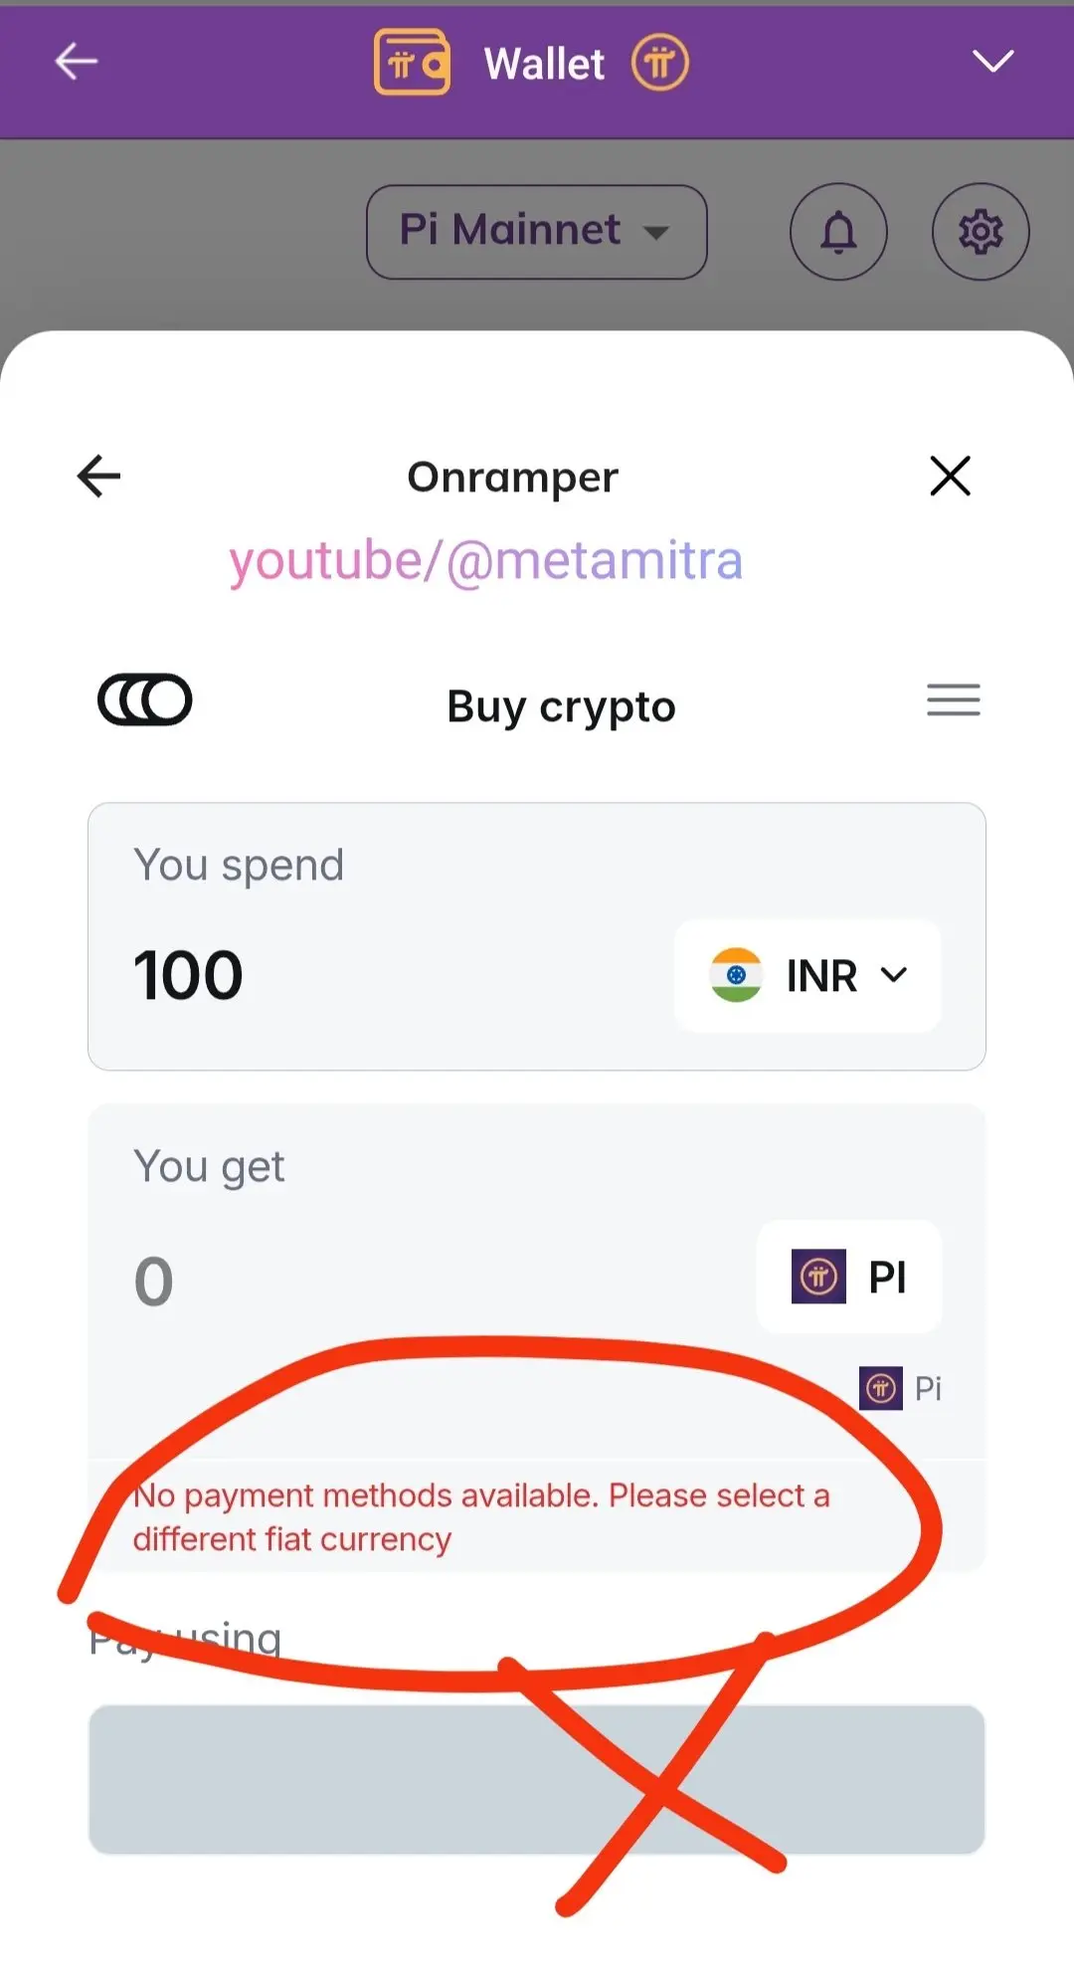Image resolution: width=1074 pixels, height=1983 pixels.
Task: Expand the header chevron down arrow
Action: click(x=992, y=62)
